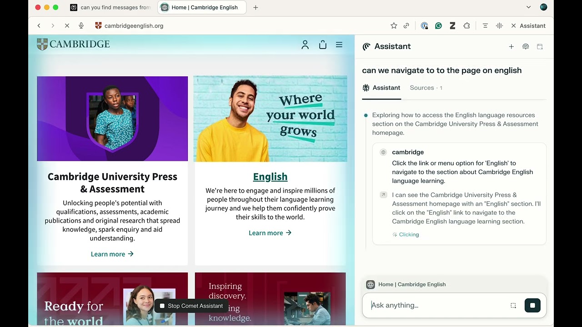Select the Assistant tab in panel
This screenshot has height=327, width=582.
[381, 88]
